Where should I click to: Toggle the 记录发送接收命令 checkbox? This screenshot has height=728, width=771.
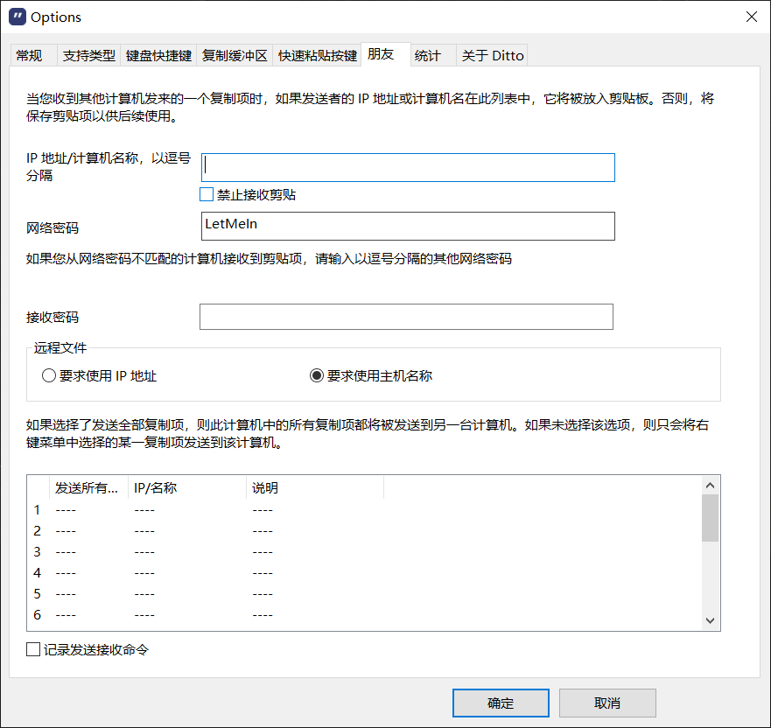click(x=34, y=649)
